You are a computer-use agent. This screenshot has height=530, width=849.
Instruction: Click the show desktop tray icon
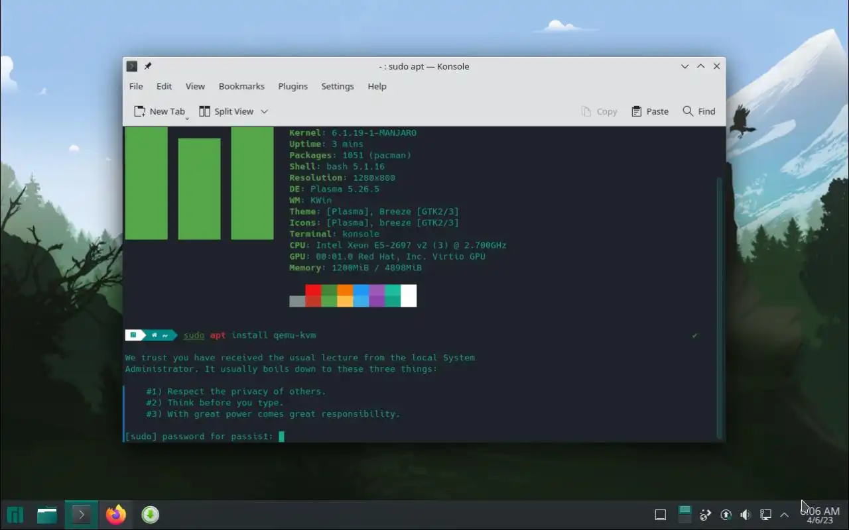click(x=660, y=515)
